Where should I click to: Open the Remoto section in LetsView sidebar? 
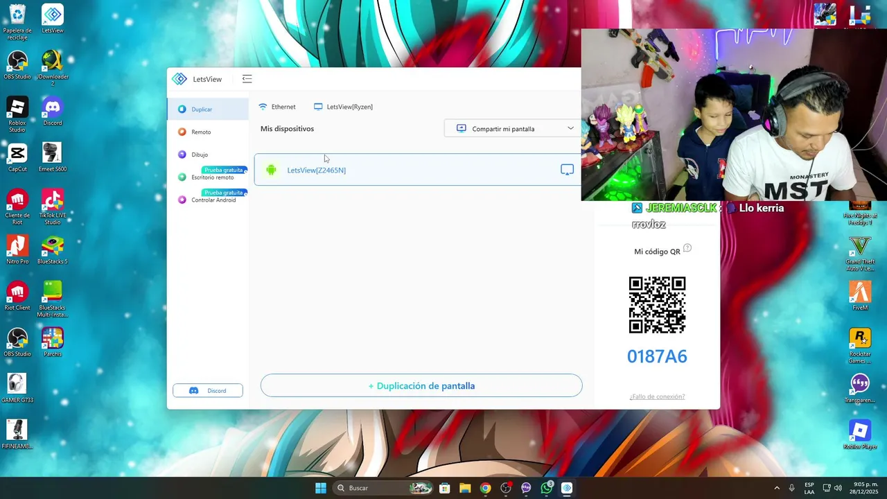click(x=207, y=132)
